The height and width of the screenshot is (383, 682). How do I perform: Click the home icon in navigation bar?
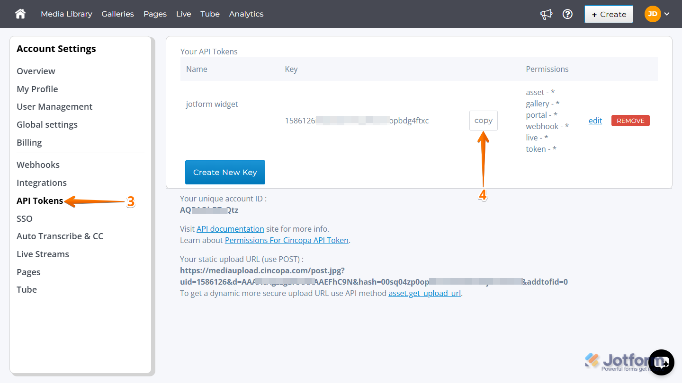20,14
